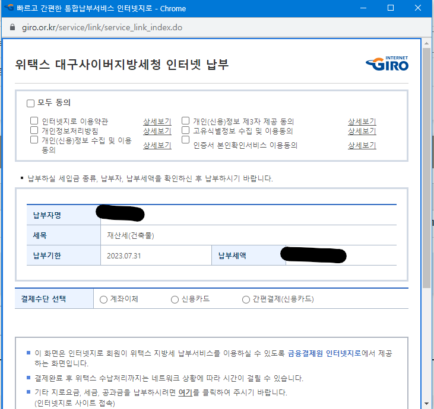Click the 여기 link to Internet Giro site
The height and width of the screenshot is (409, 434).
point(185,392)
